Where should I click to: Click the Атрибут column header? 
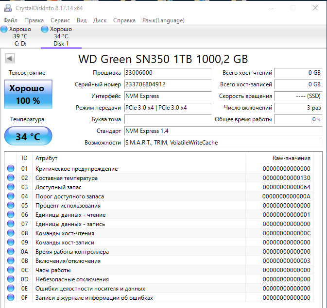coord(138,158)
